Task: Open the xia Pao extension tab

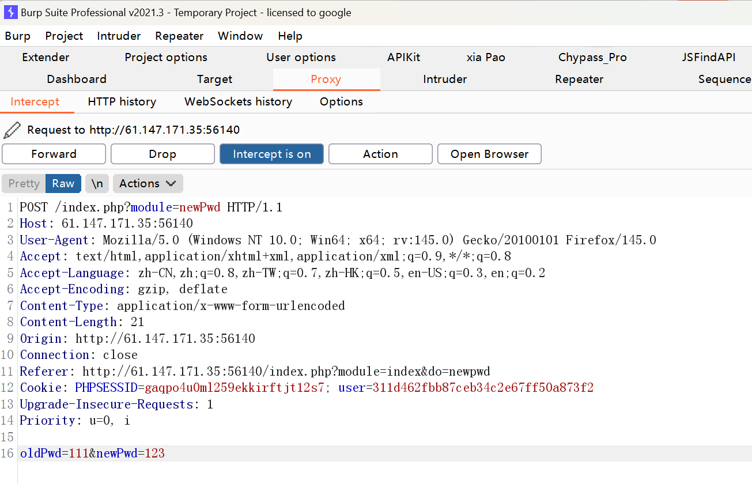Action: (x=486, y=57)
